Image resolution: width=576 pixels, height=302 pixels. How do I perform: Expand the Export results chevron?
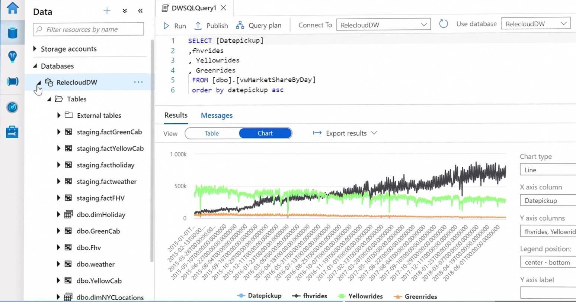tap(374, 133)
